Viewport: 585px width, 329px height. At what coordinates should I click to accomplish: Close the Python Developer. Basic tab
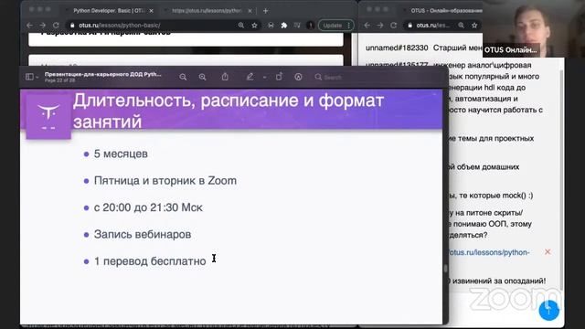151,11
